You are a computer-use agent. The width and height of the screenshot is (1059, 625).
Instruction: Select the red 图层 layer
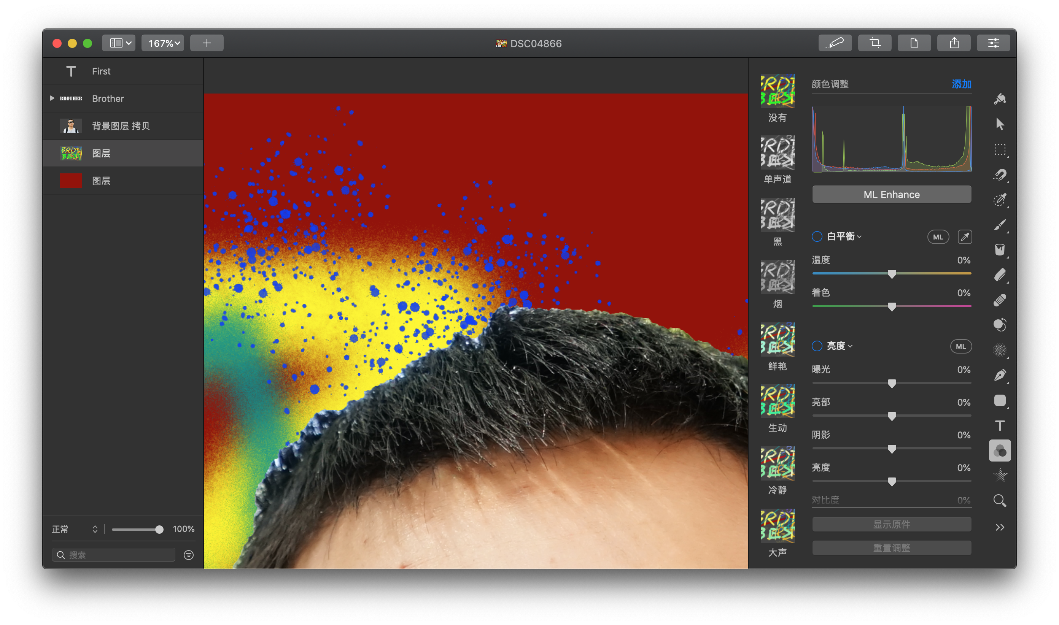[123, 181]
